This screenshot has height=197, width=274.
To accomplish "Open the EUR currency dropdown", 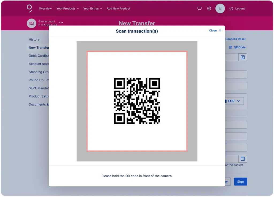I will [x=234, y=101].
